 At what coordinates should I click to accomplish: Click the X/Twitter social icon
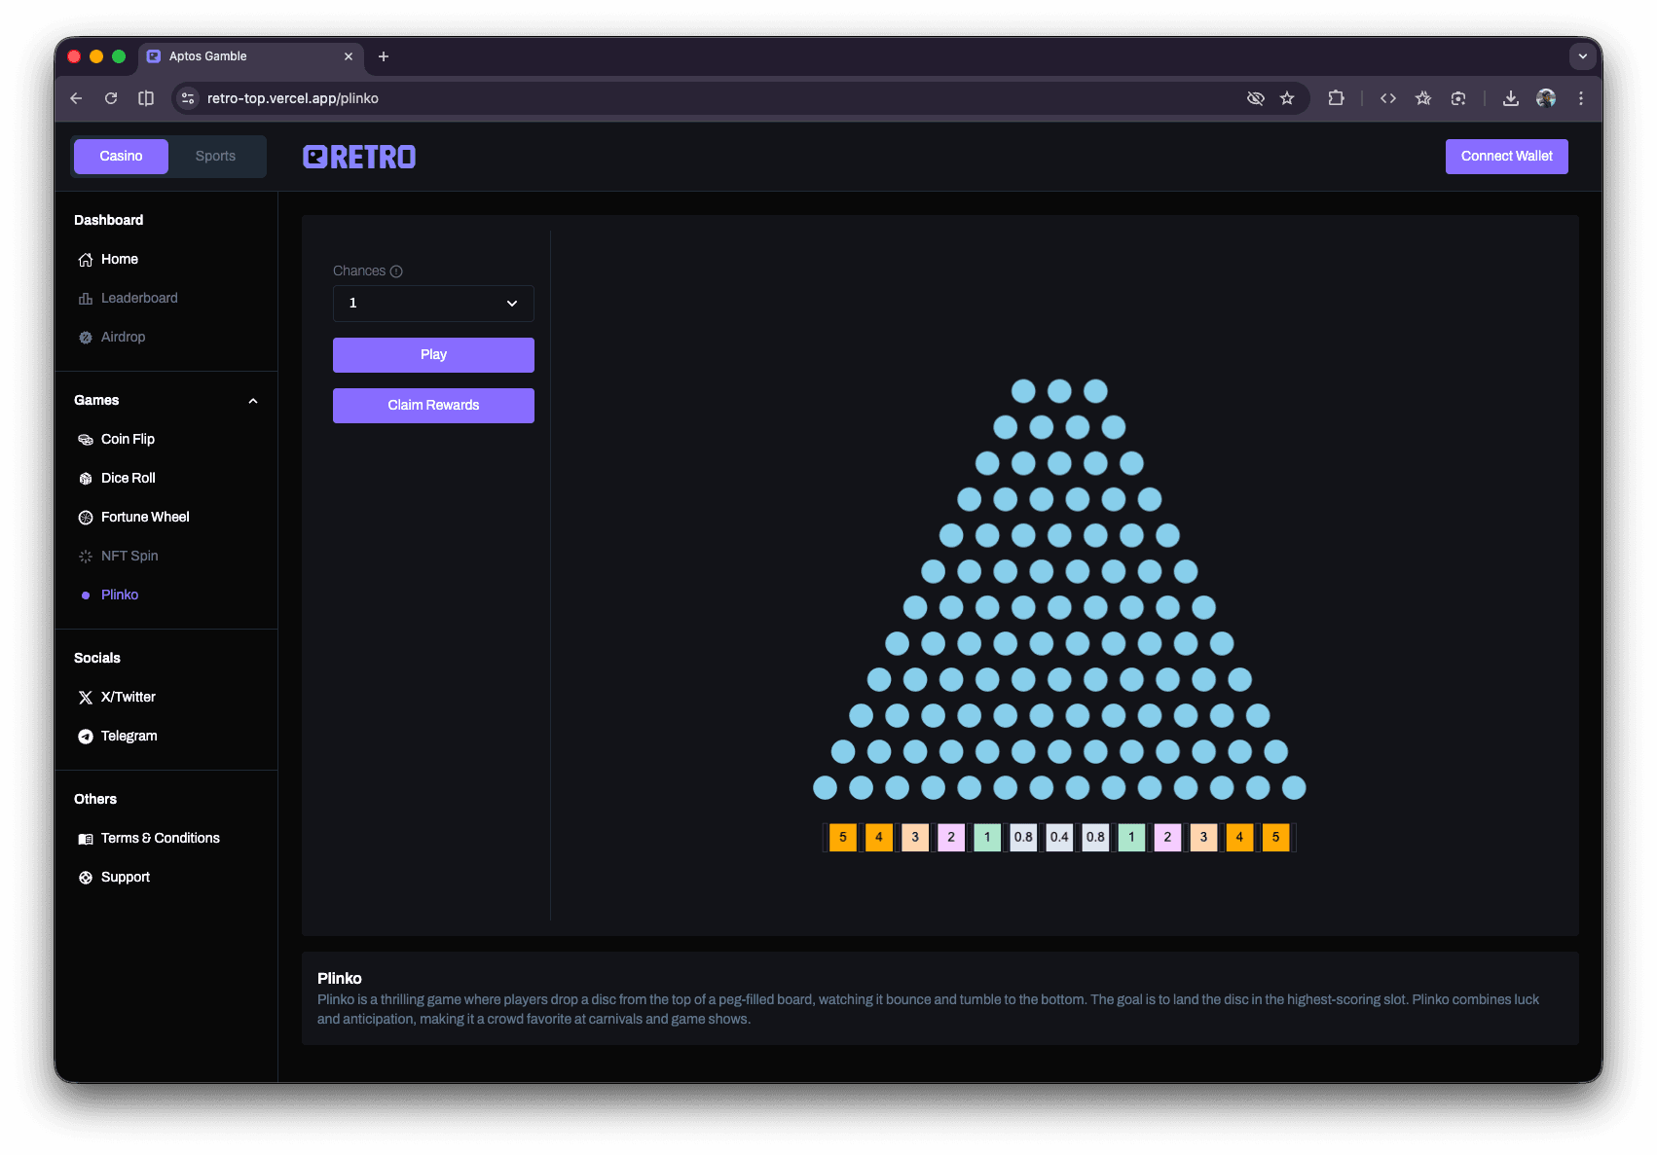tap(86, 697)
